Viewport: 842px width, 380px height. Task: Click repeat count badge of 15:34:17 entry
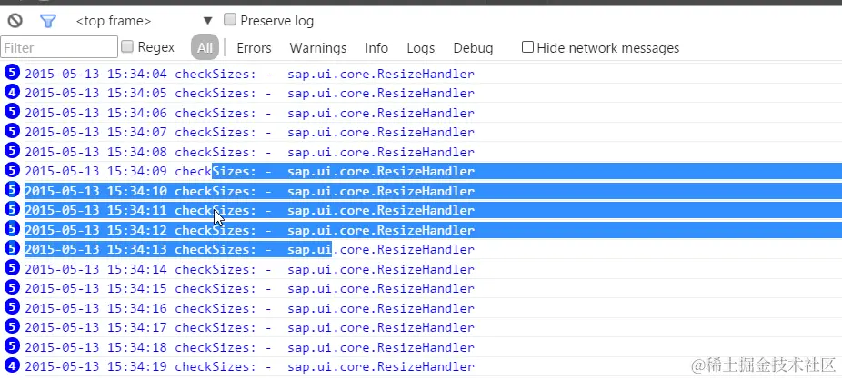[12, 326]
